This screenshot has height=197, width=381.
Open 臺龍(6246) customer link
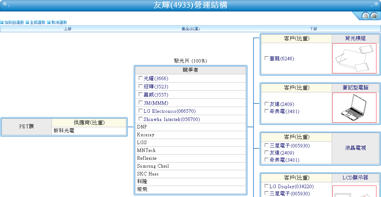pos(282,58)
